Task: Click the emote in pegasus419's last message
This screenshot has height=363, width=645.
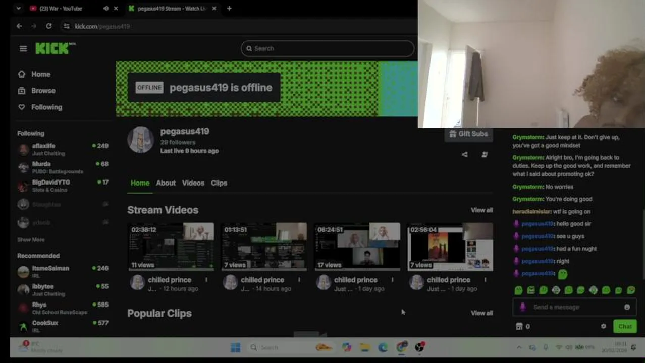Action: pyautogui.click(x=562, y=274)
